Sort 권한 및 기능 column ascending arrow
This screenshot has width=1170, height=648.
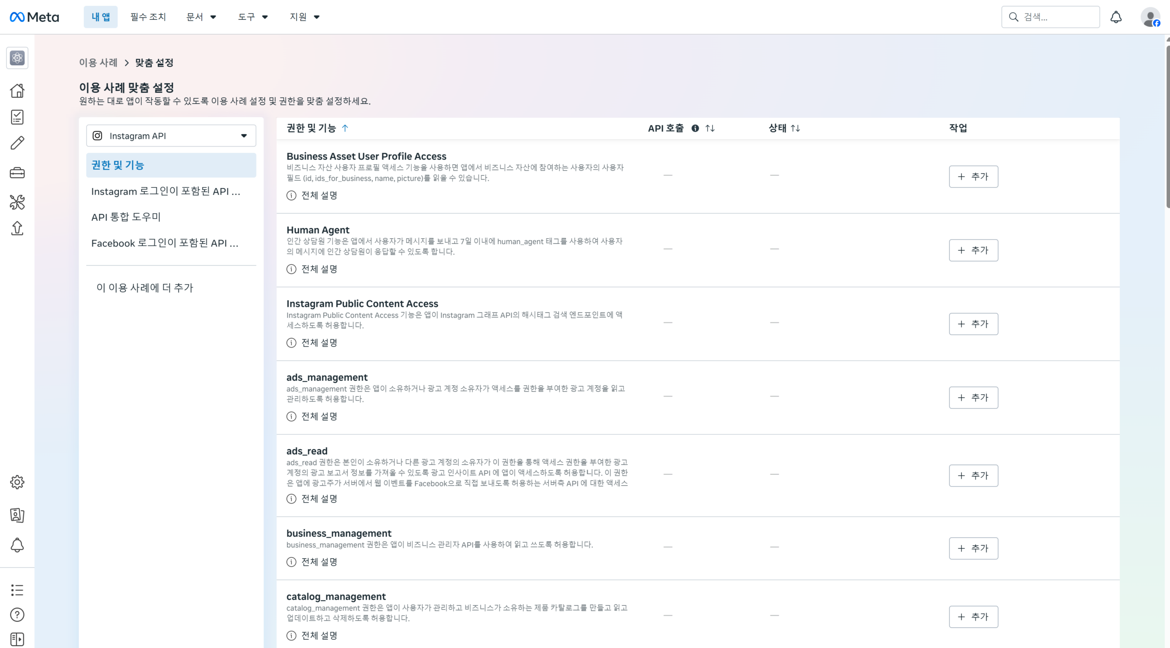345,129
